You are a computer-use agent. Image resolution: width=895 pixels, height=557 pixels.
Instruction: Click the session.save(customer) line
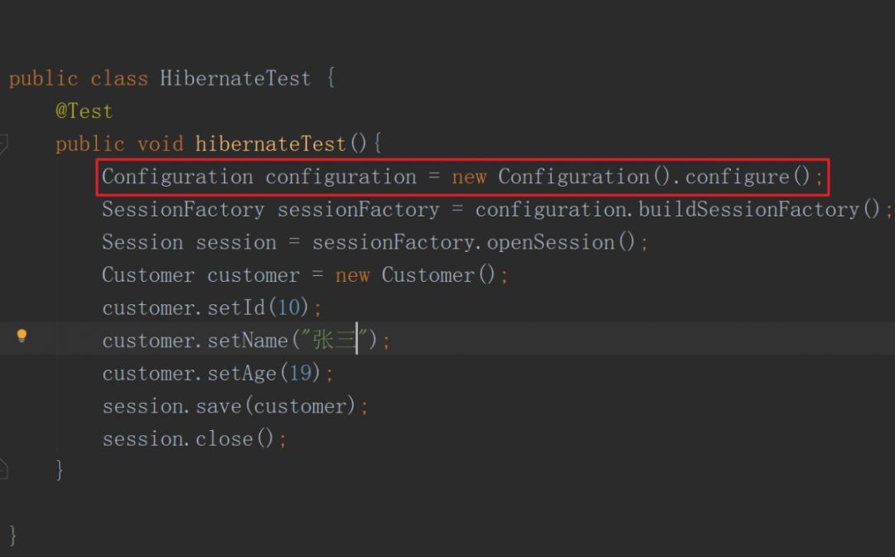pos(235,406)
